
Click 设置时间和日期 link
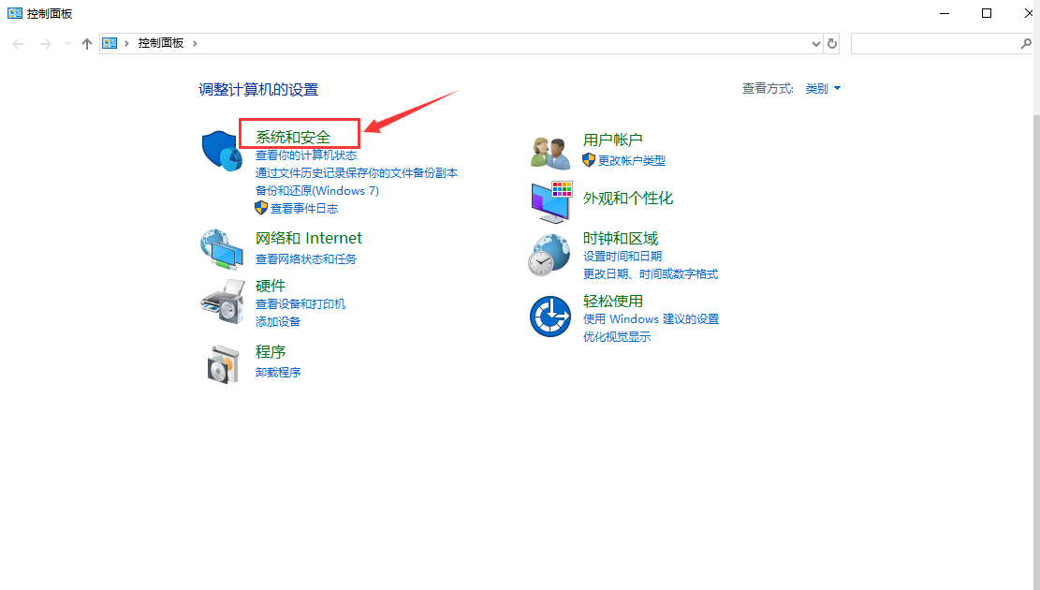[x=623, y=257]
